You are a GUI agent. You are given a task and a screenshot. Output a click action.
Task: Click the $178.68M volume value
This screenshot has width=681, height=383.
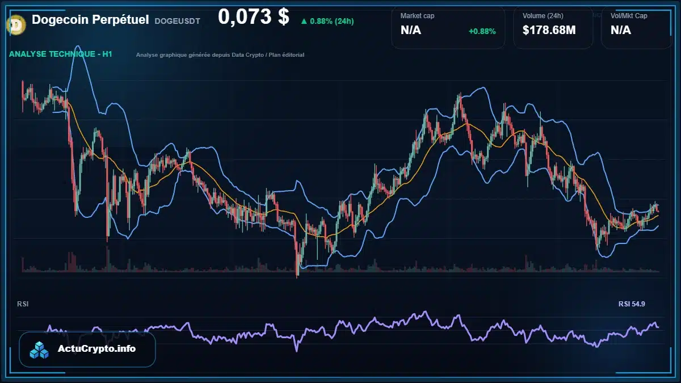coord(549,31)
